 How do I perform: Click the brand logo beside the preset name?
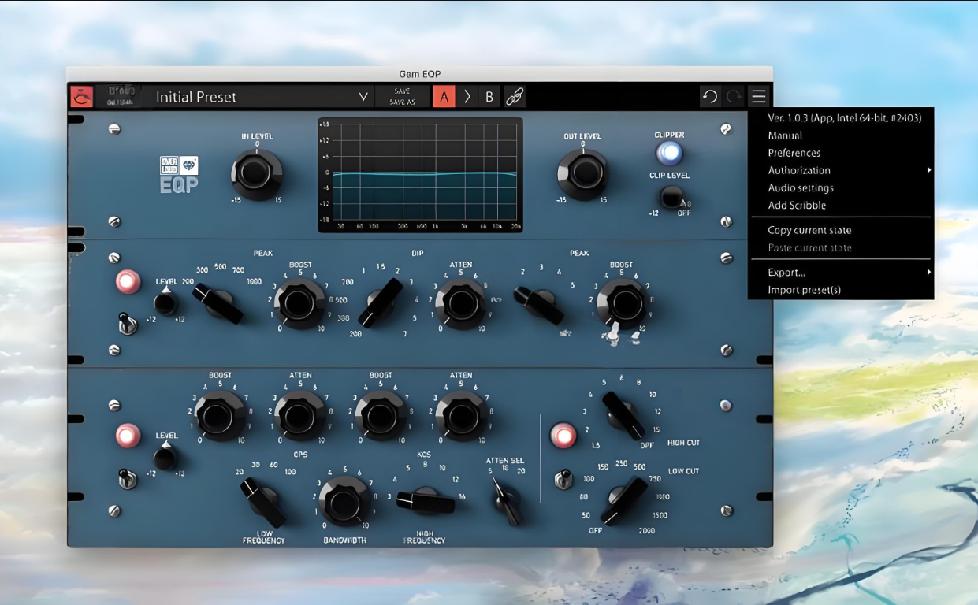point(121,96)
